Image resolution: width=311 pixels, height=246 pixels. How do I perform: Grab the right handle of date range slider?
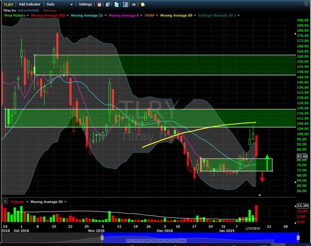[x=298, y=238]
